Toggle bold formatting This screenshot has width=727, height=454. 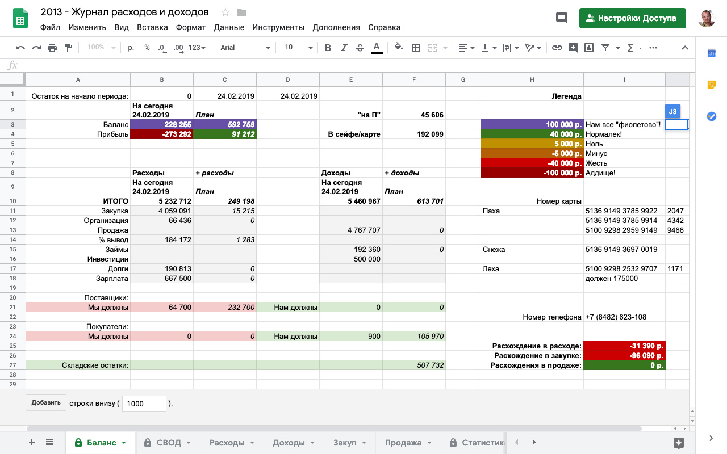328,48
